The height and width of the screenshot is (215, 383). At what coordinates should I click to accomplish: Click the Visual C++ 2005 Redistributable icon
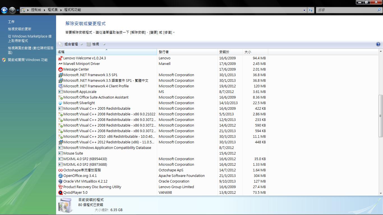click(60, 109)
